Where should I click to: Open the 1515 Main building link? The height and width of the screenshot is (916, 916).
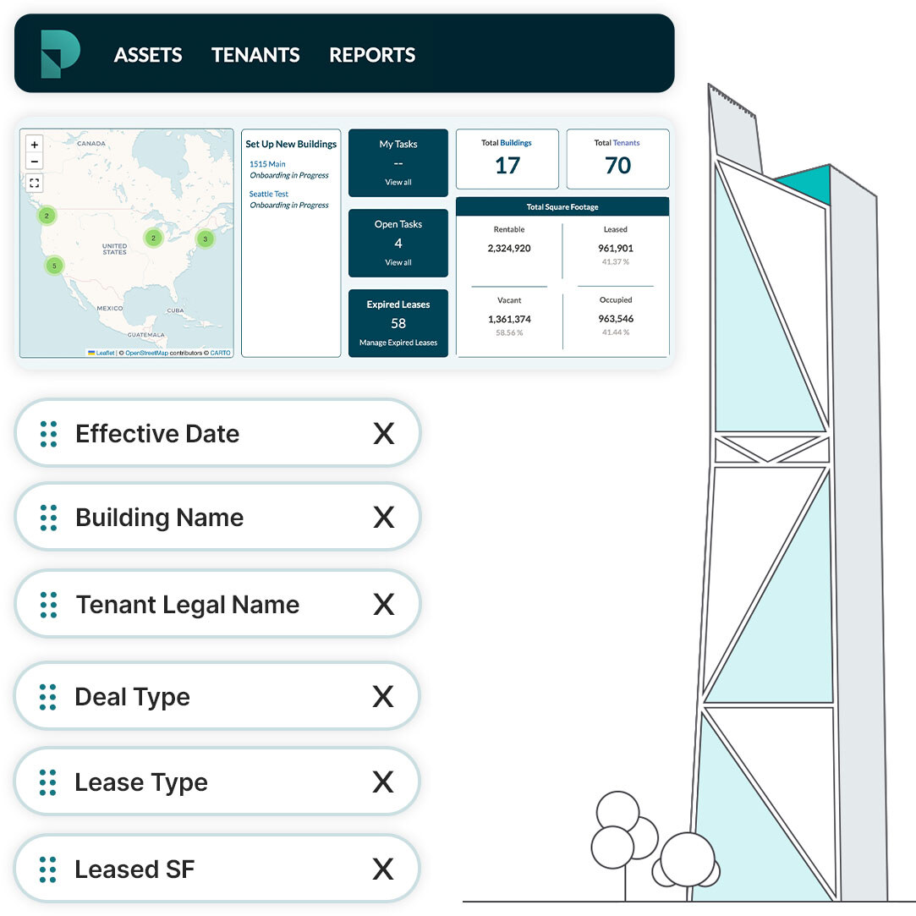[267, 164]
